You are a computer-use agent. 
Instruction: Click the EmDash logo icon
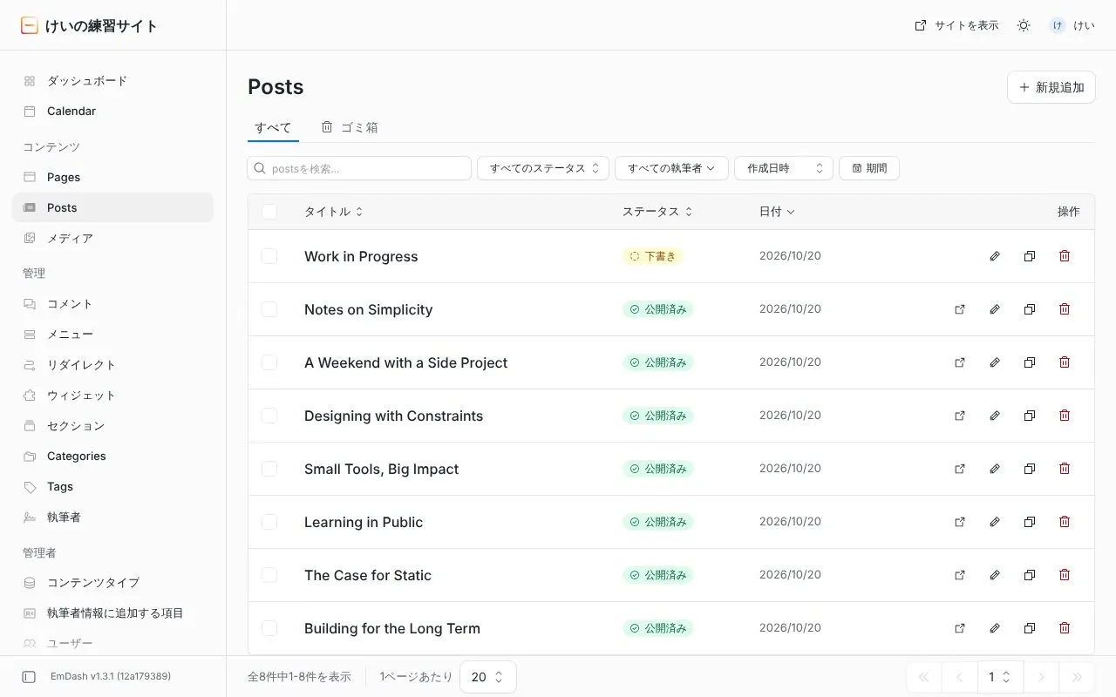pos(30,25)
